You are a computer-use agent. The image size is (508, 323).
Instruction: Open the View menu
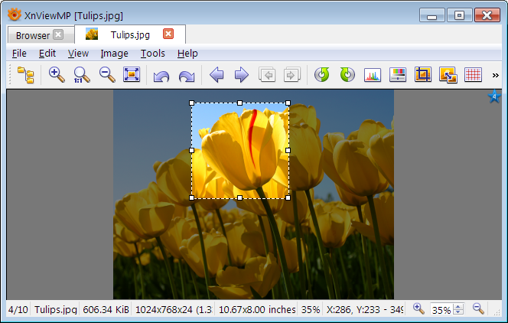[78, 54]
